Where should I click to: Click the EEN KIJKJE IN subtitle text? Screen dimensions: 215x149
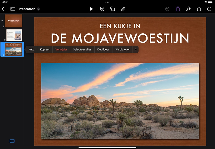(x=120, y=26)
